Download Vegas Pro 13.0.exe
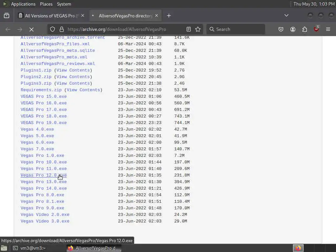 click(44, 182)
